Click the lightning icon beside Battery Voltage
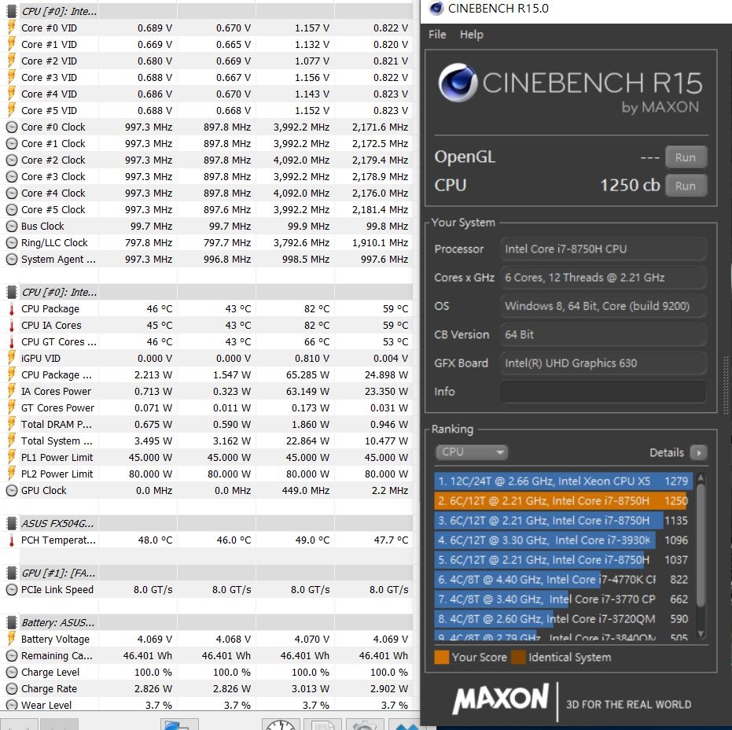 pos(12,639)
